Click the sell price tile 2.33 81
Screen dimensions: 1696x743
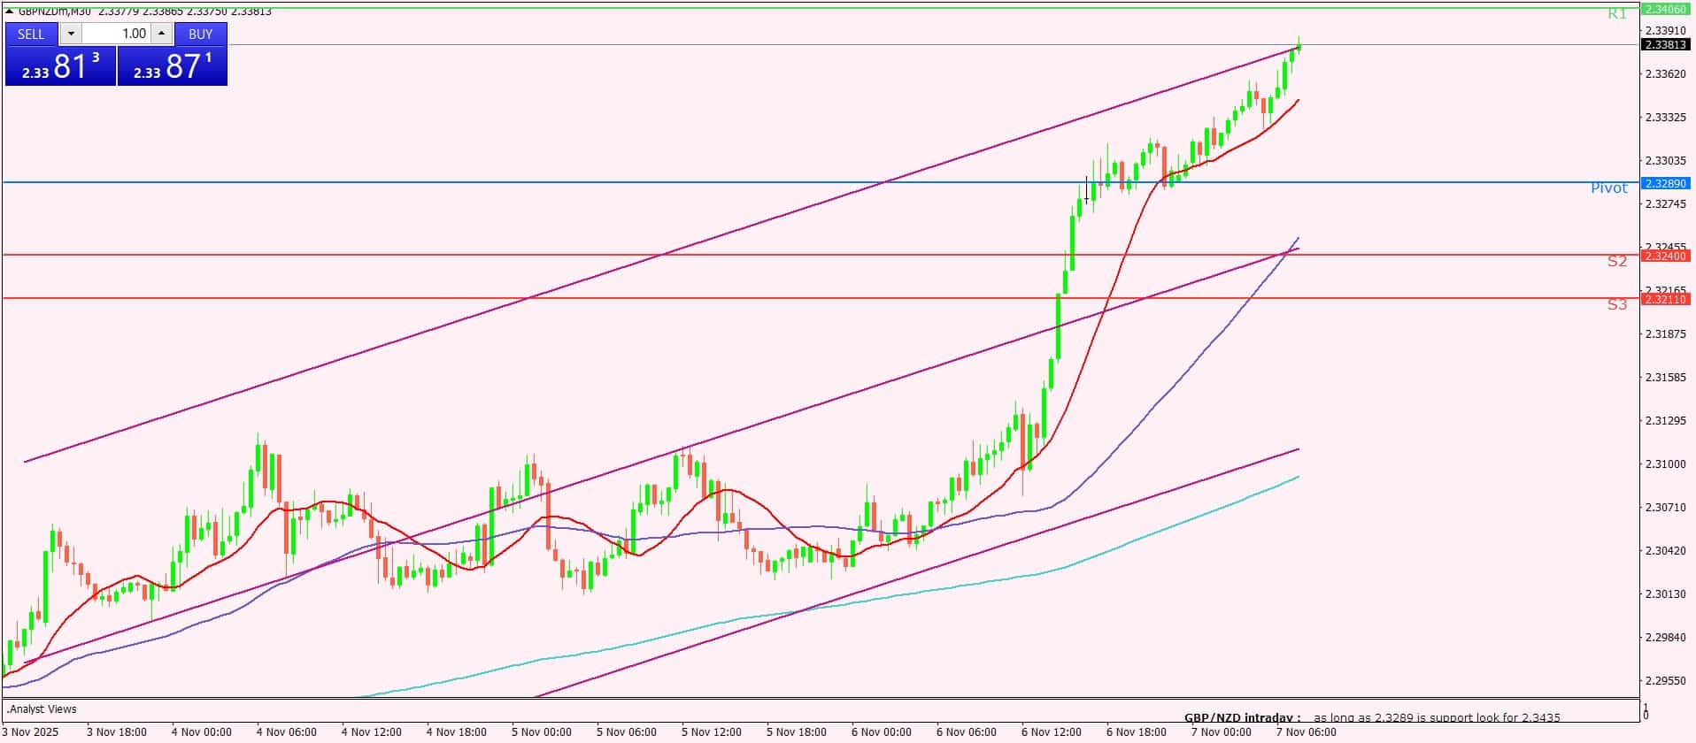pos(60,66)
